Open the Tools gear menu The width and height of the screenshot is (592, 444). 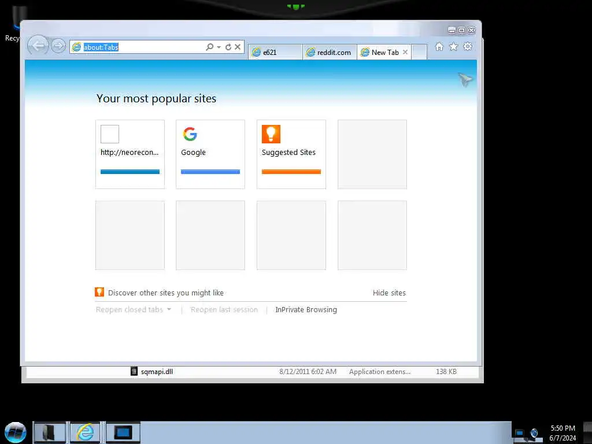click(x=468, y=46)
